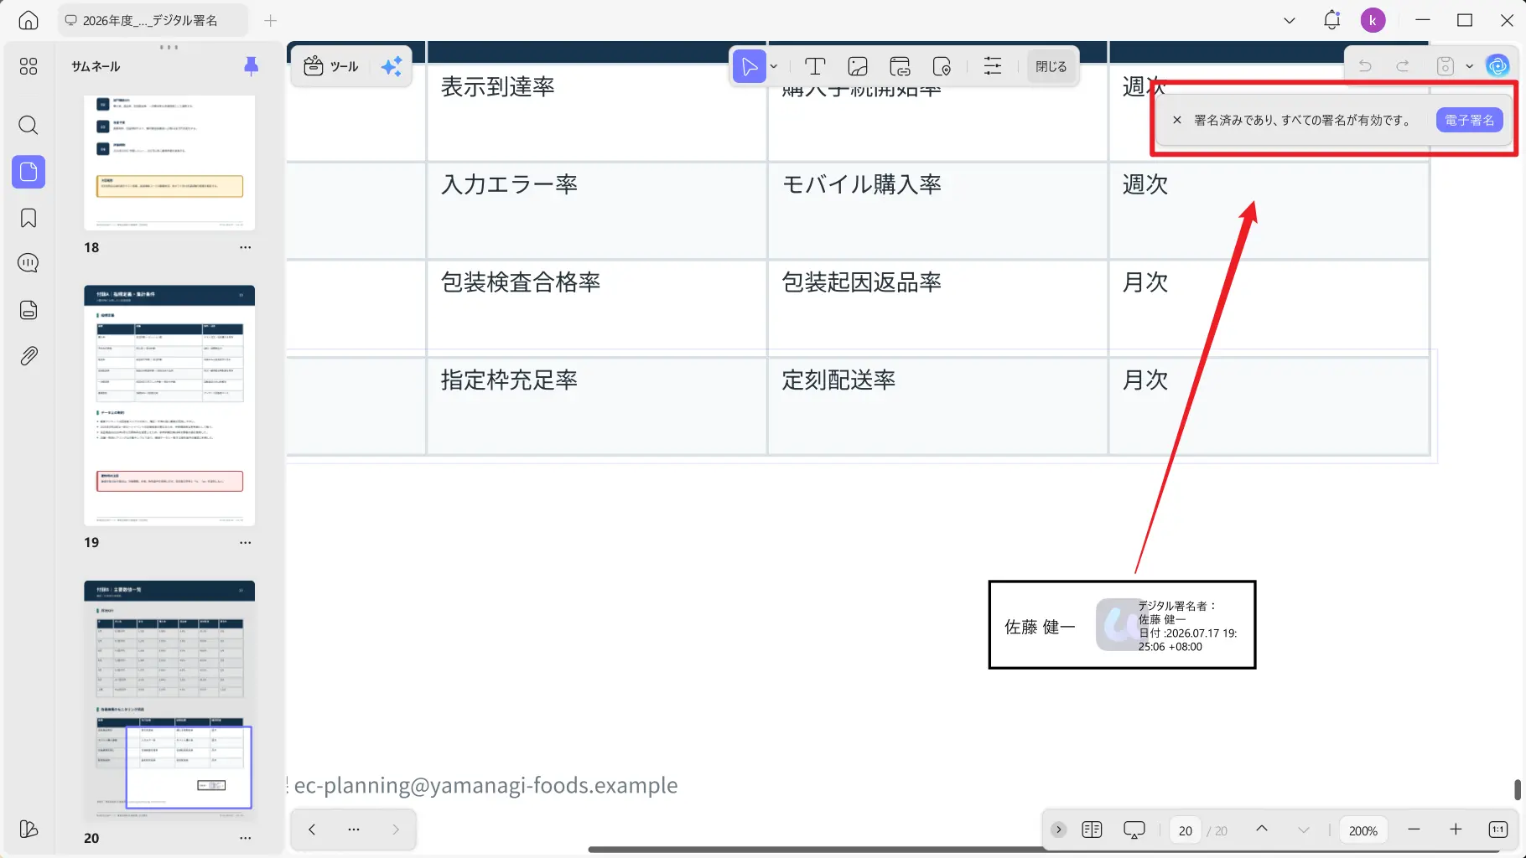1526x858 pixels.
Task: Select the page thumbnails panel icon
Action: click(x=29, y=172)
